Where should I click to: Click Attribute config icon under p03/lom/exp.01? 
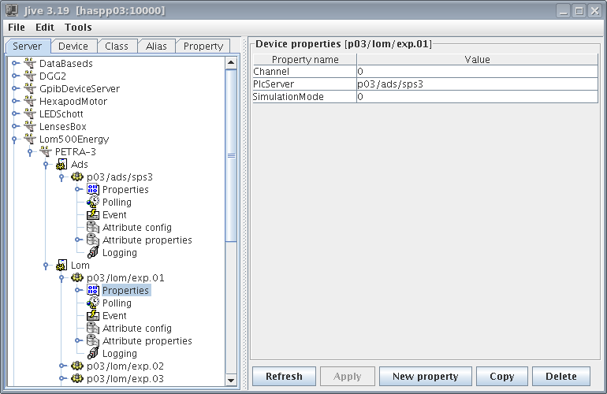93,329
